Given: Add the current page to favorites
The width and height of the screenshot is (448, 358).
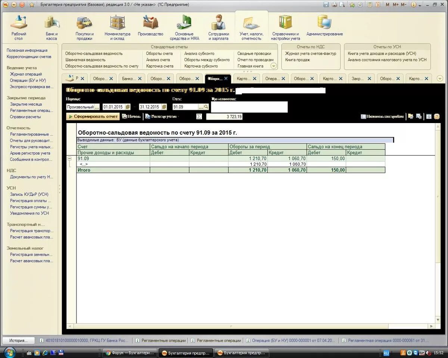Looking at the screenshot, I should 352,4.
